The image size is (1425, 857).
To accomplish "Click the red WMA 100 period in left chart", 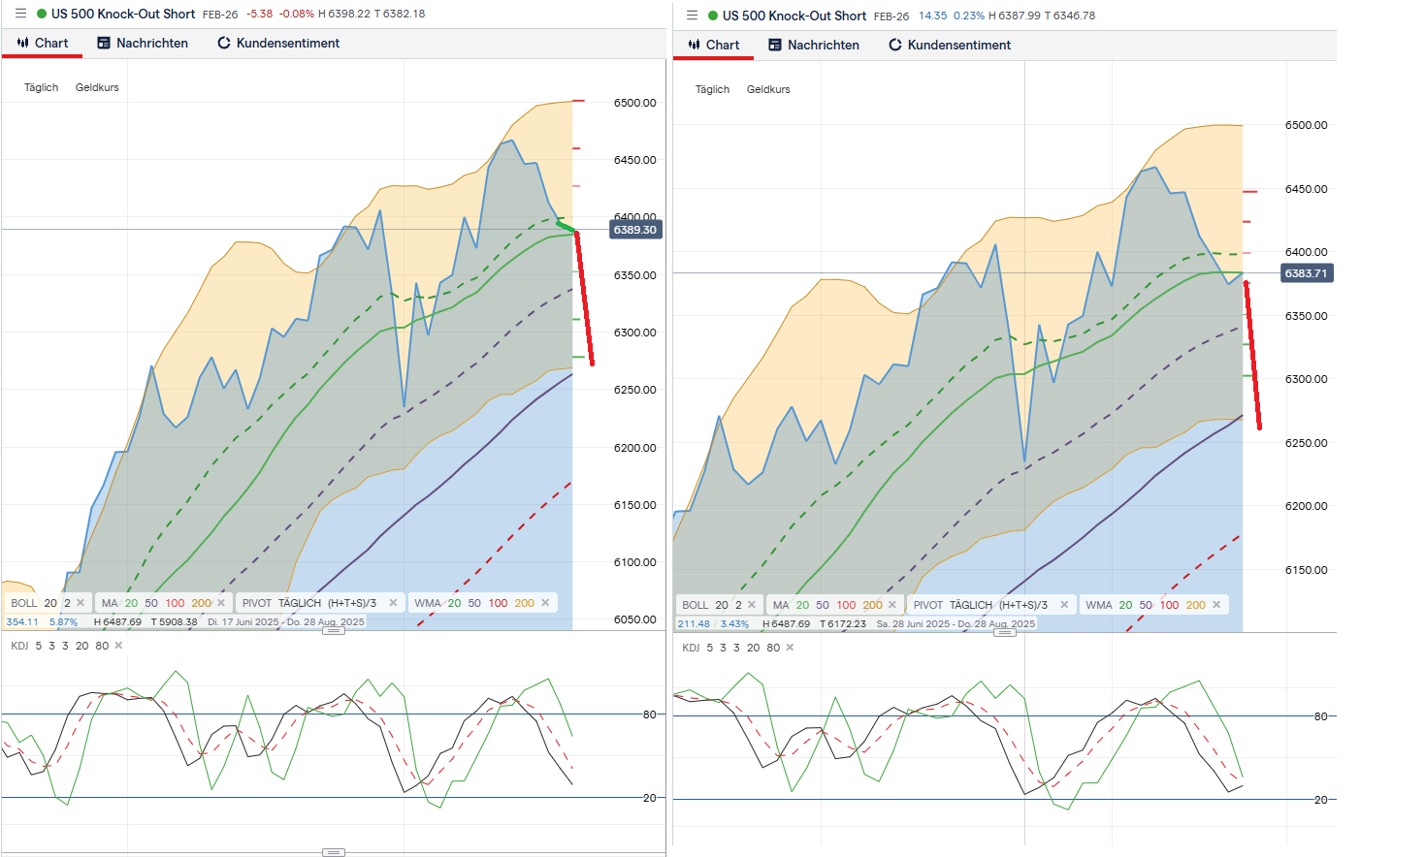I will click(498, 603).
